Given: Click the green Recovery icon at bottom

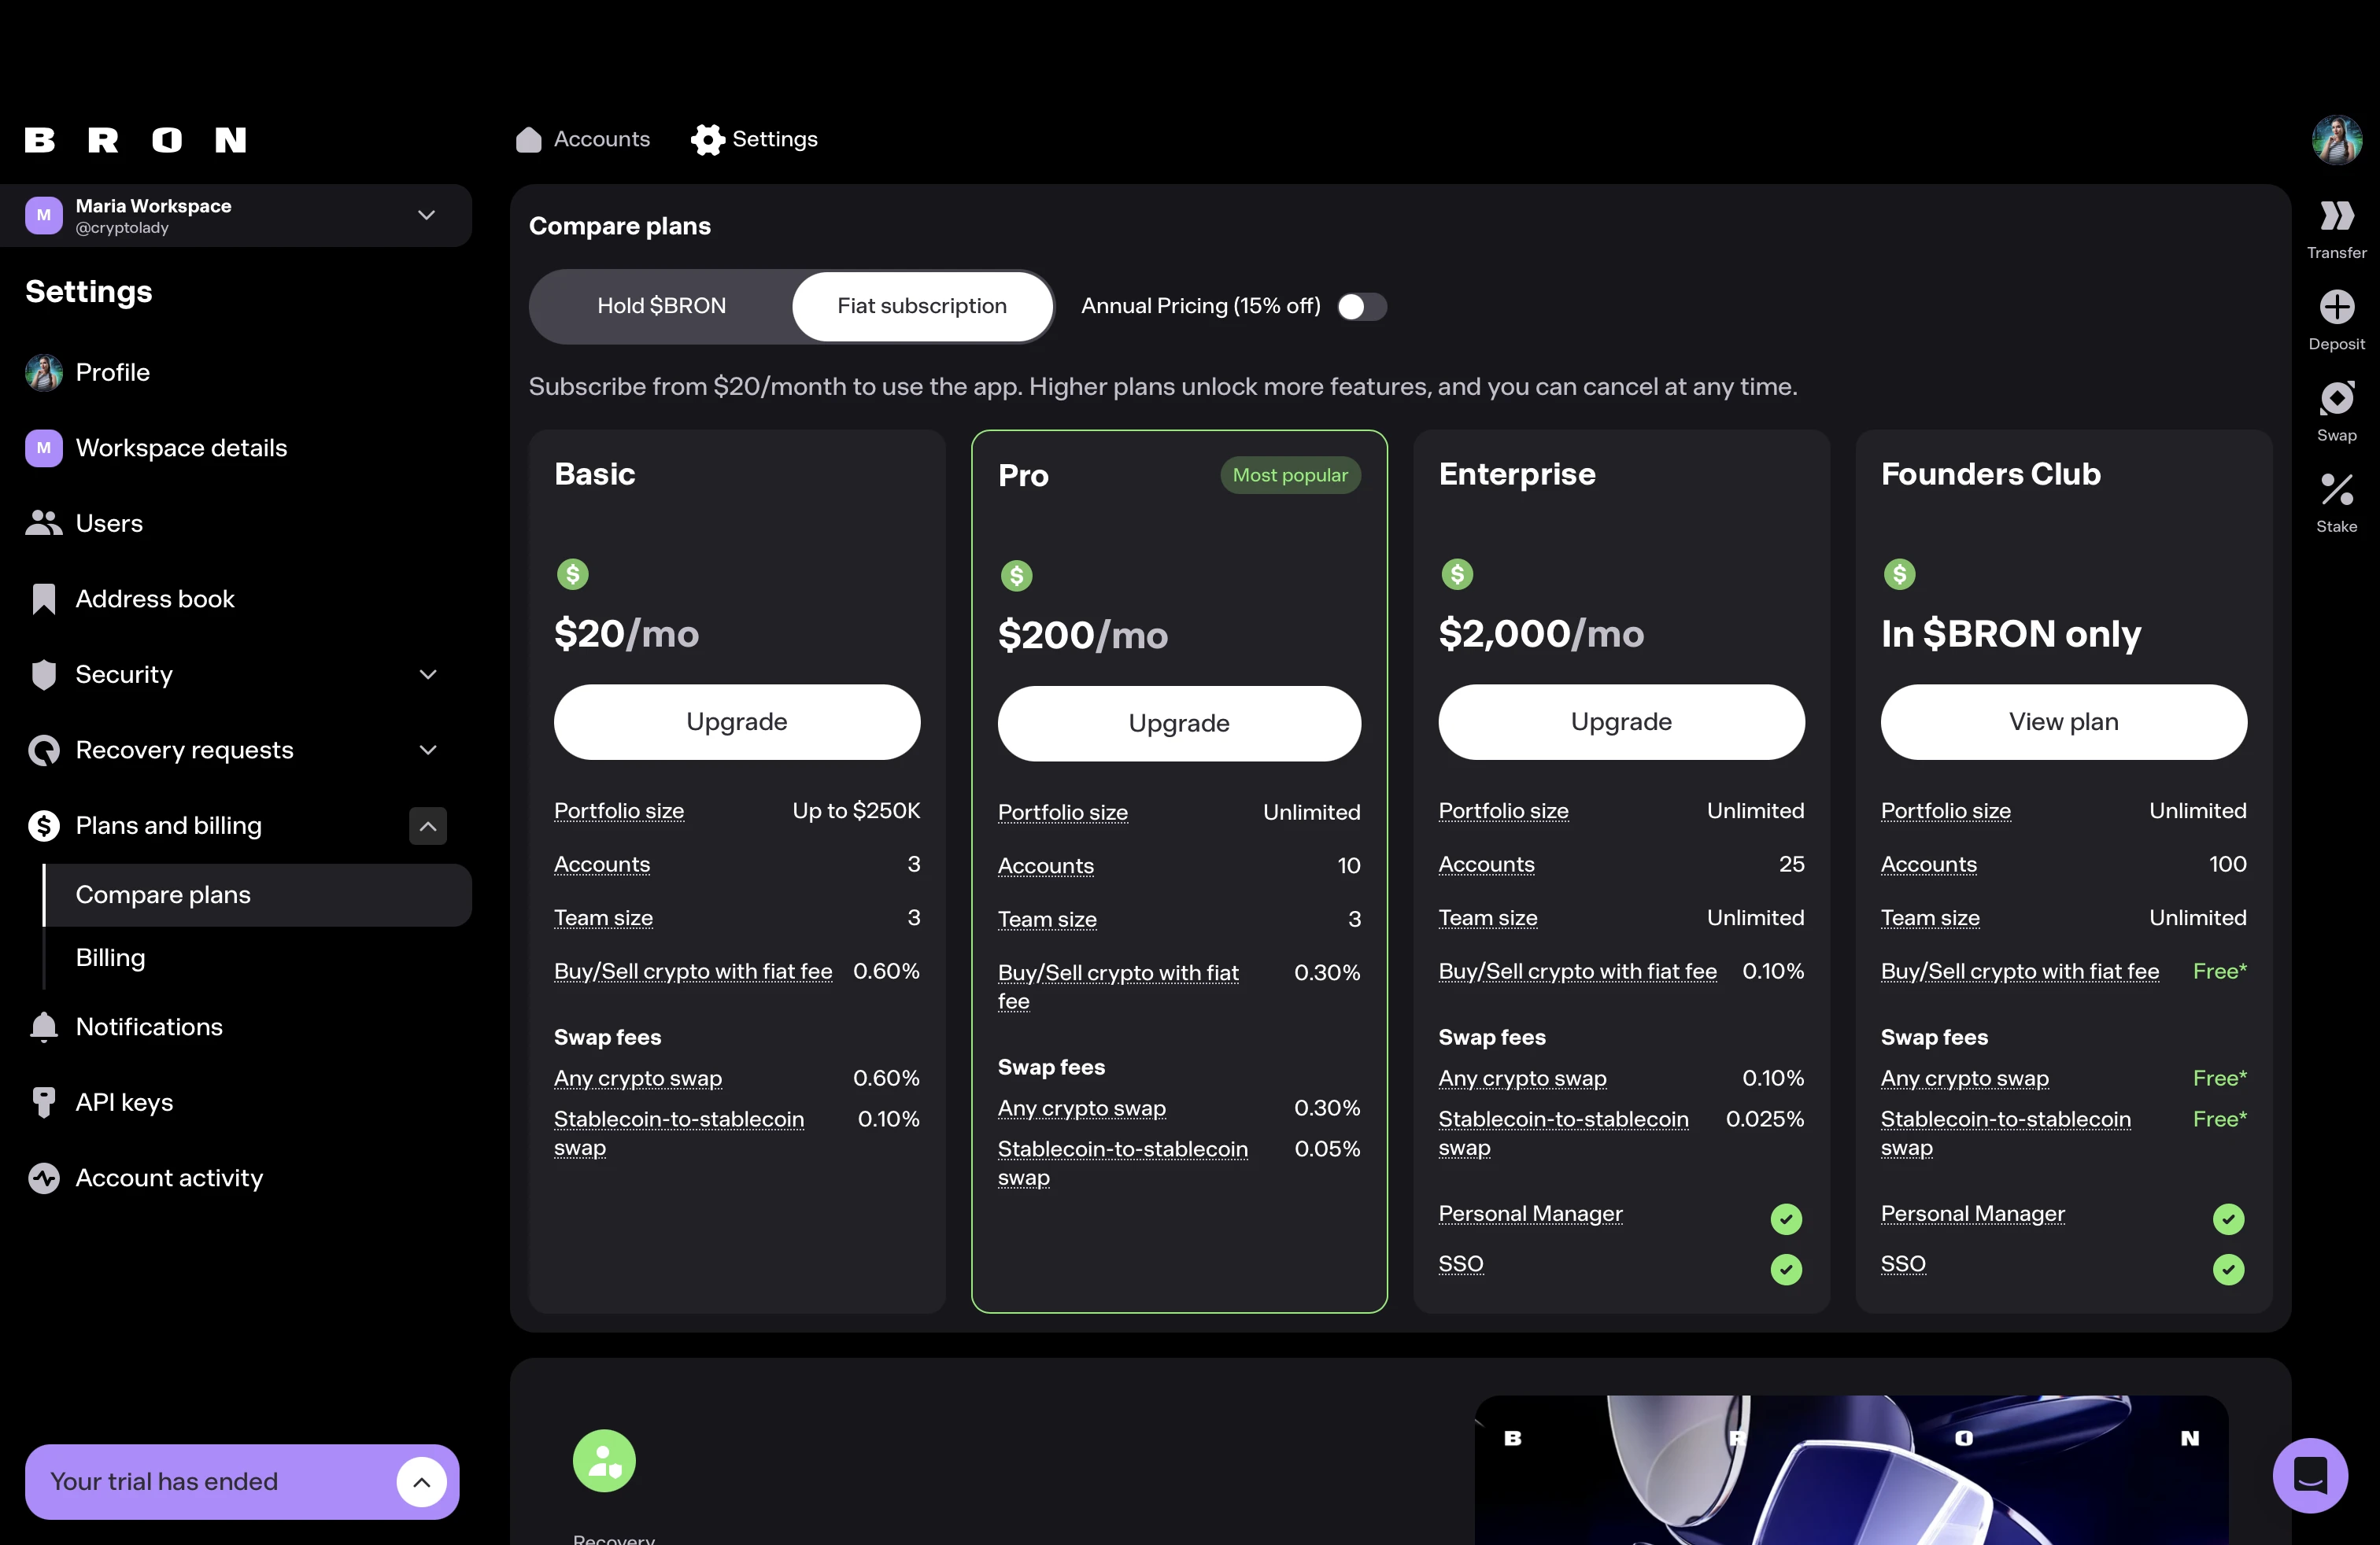Looking at the screenshot, I should click(x=604, y=1460).
